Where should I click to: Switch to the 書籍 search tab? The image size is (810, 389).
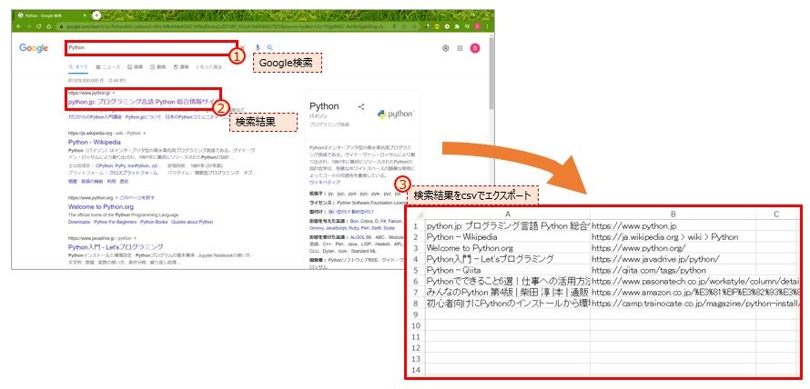(x=181, y=67)
